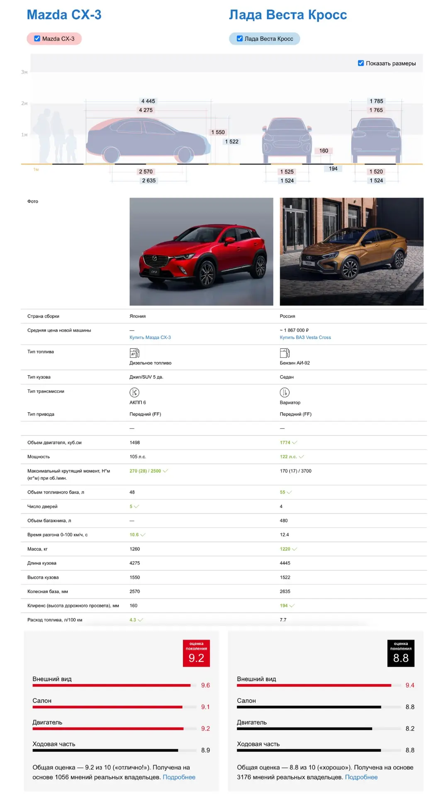This screenshot has height=797, width=448.
Task: Click the red 9.2 generation score badge
Action: click(x=196, y=653)
